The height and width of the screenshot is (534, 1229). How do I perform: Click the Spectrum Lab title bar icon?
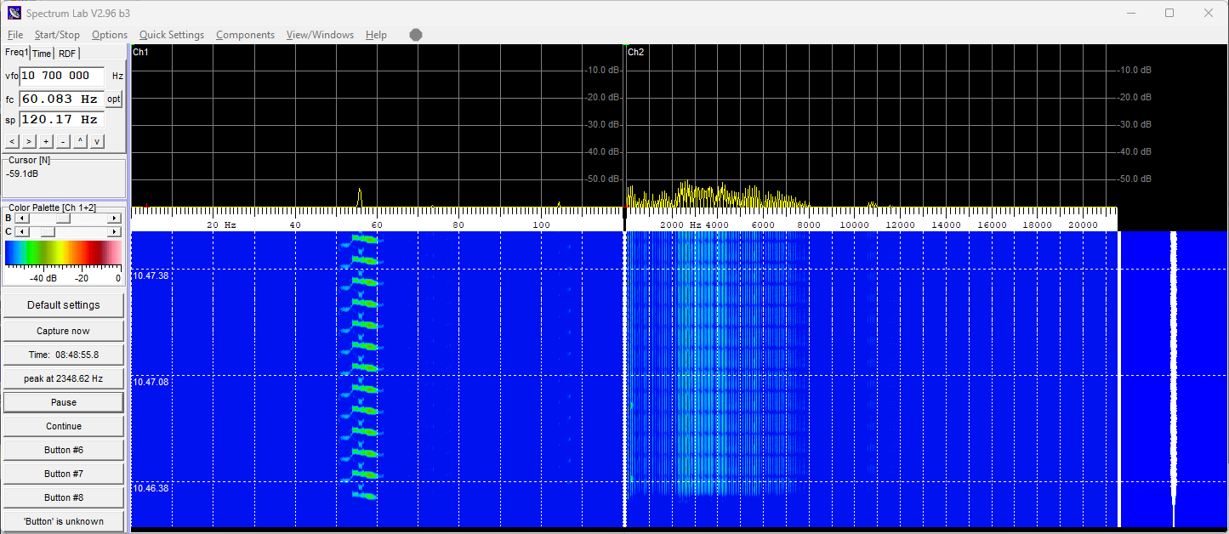pos(14,13)
